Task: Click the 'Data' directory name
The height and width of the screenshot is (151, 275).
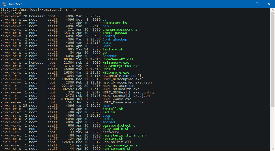Action: pyautogui.click(x=107, y=43)
